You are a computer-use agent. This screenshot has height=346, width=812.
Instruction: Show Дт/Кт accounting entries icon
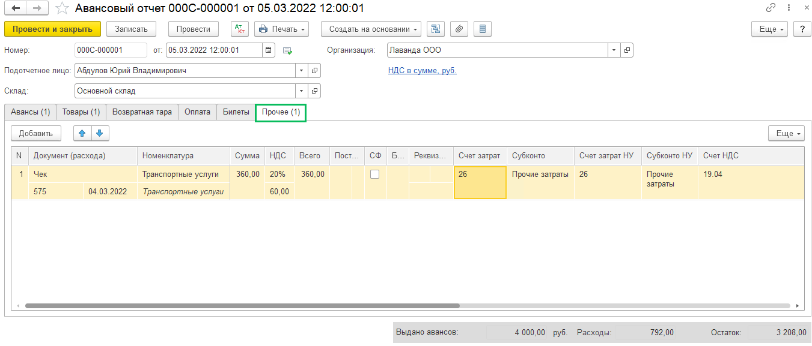tap(240, 29)
